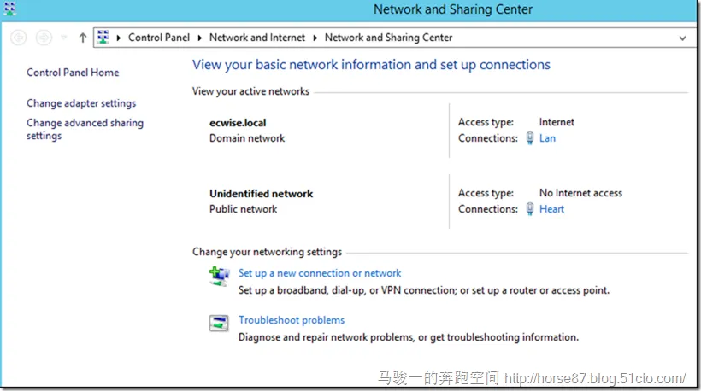Viewport: 701px width, 391px height.
Task: Click the new connection setup icon
Action: coord(220,275)
